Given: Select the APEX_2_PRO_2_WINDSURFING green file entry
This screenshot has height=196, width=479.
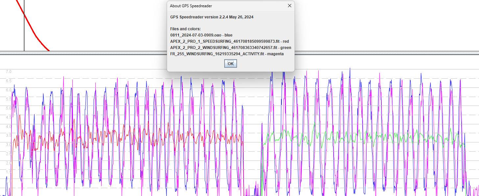Looking at the screenshot, I should click(x=230, y=48).
